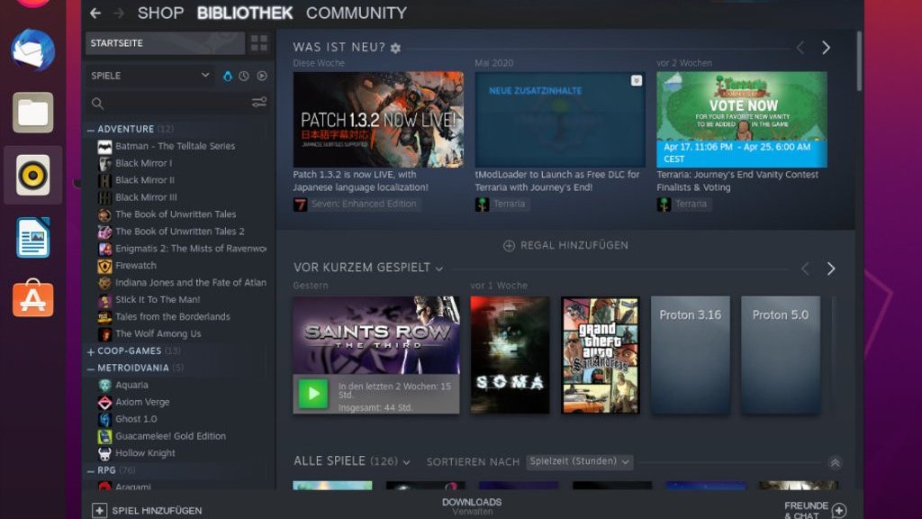Toggle the Linux penguin games filter
922x519 pixels.
[227, 76]
